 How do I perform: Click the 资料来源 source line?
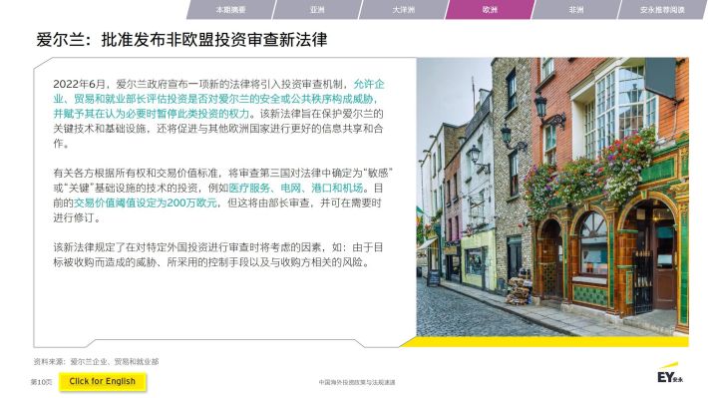(96, 361)
